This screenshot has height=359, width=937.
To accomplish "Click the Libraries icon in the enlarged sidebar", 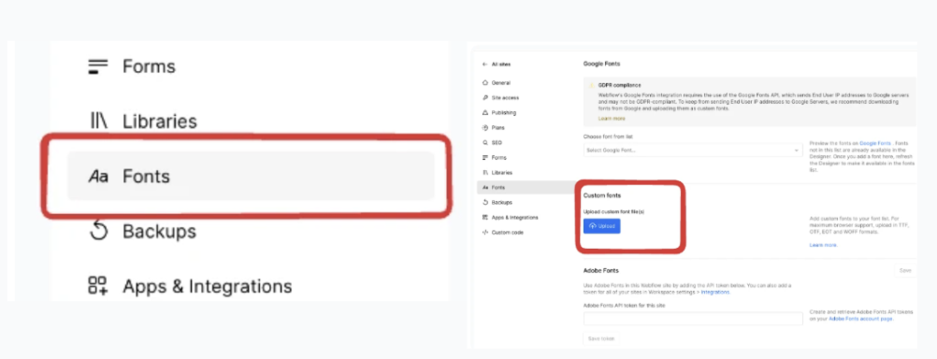I will point(98,122).
